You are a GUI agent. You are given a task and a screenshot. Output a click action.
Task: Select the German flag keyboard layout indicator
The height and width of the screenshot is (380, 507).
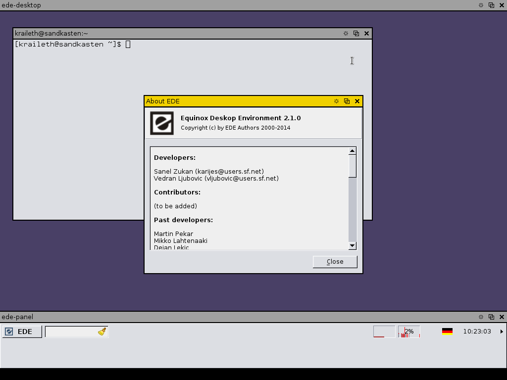coord(447,332)
